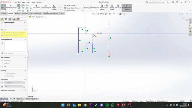
Task: Cancel Line Properties with X
Action: (x=5, y=26)
